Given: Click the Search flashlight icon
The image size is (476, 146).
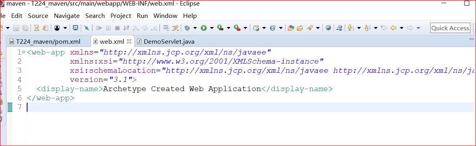Looking at the screenshot, I should pyautogui.click(x=310, y=28).
